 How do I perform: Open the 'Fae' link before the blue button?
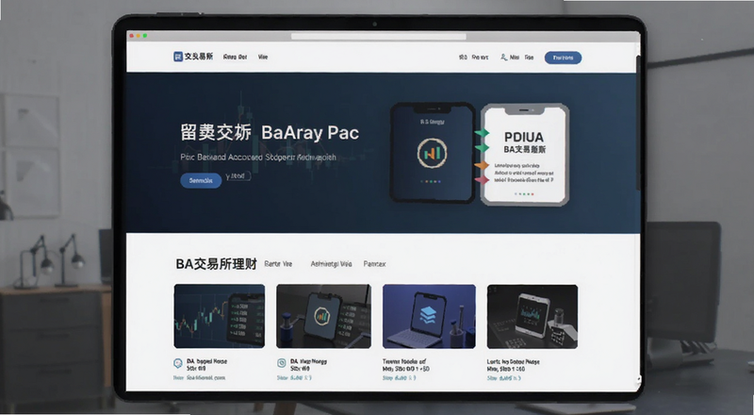[x=529, y=58]
